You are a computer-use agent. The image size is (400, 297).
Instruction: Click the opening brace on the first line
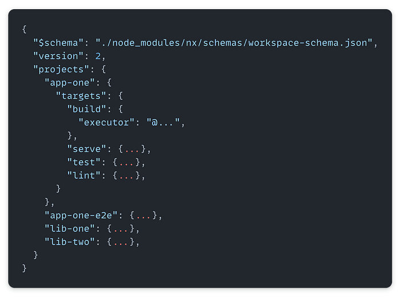25,30
